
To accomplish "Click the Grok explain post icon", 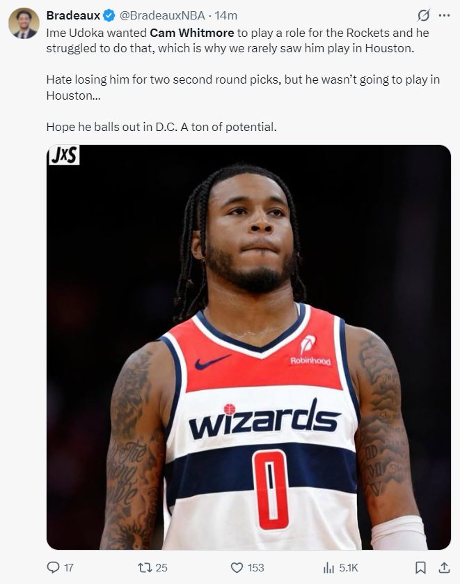I will (424, 15).
